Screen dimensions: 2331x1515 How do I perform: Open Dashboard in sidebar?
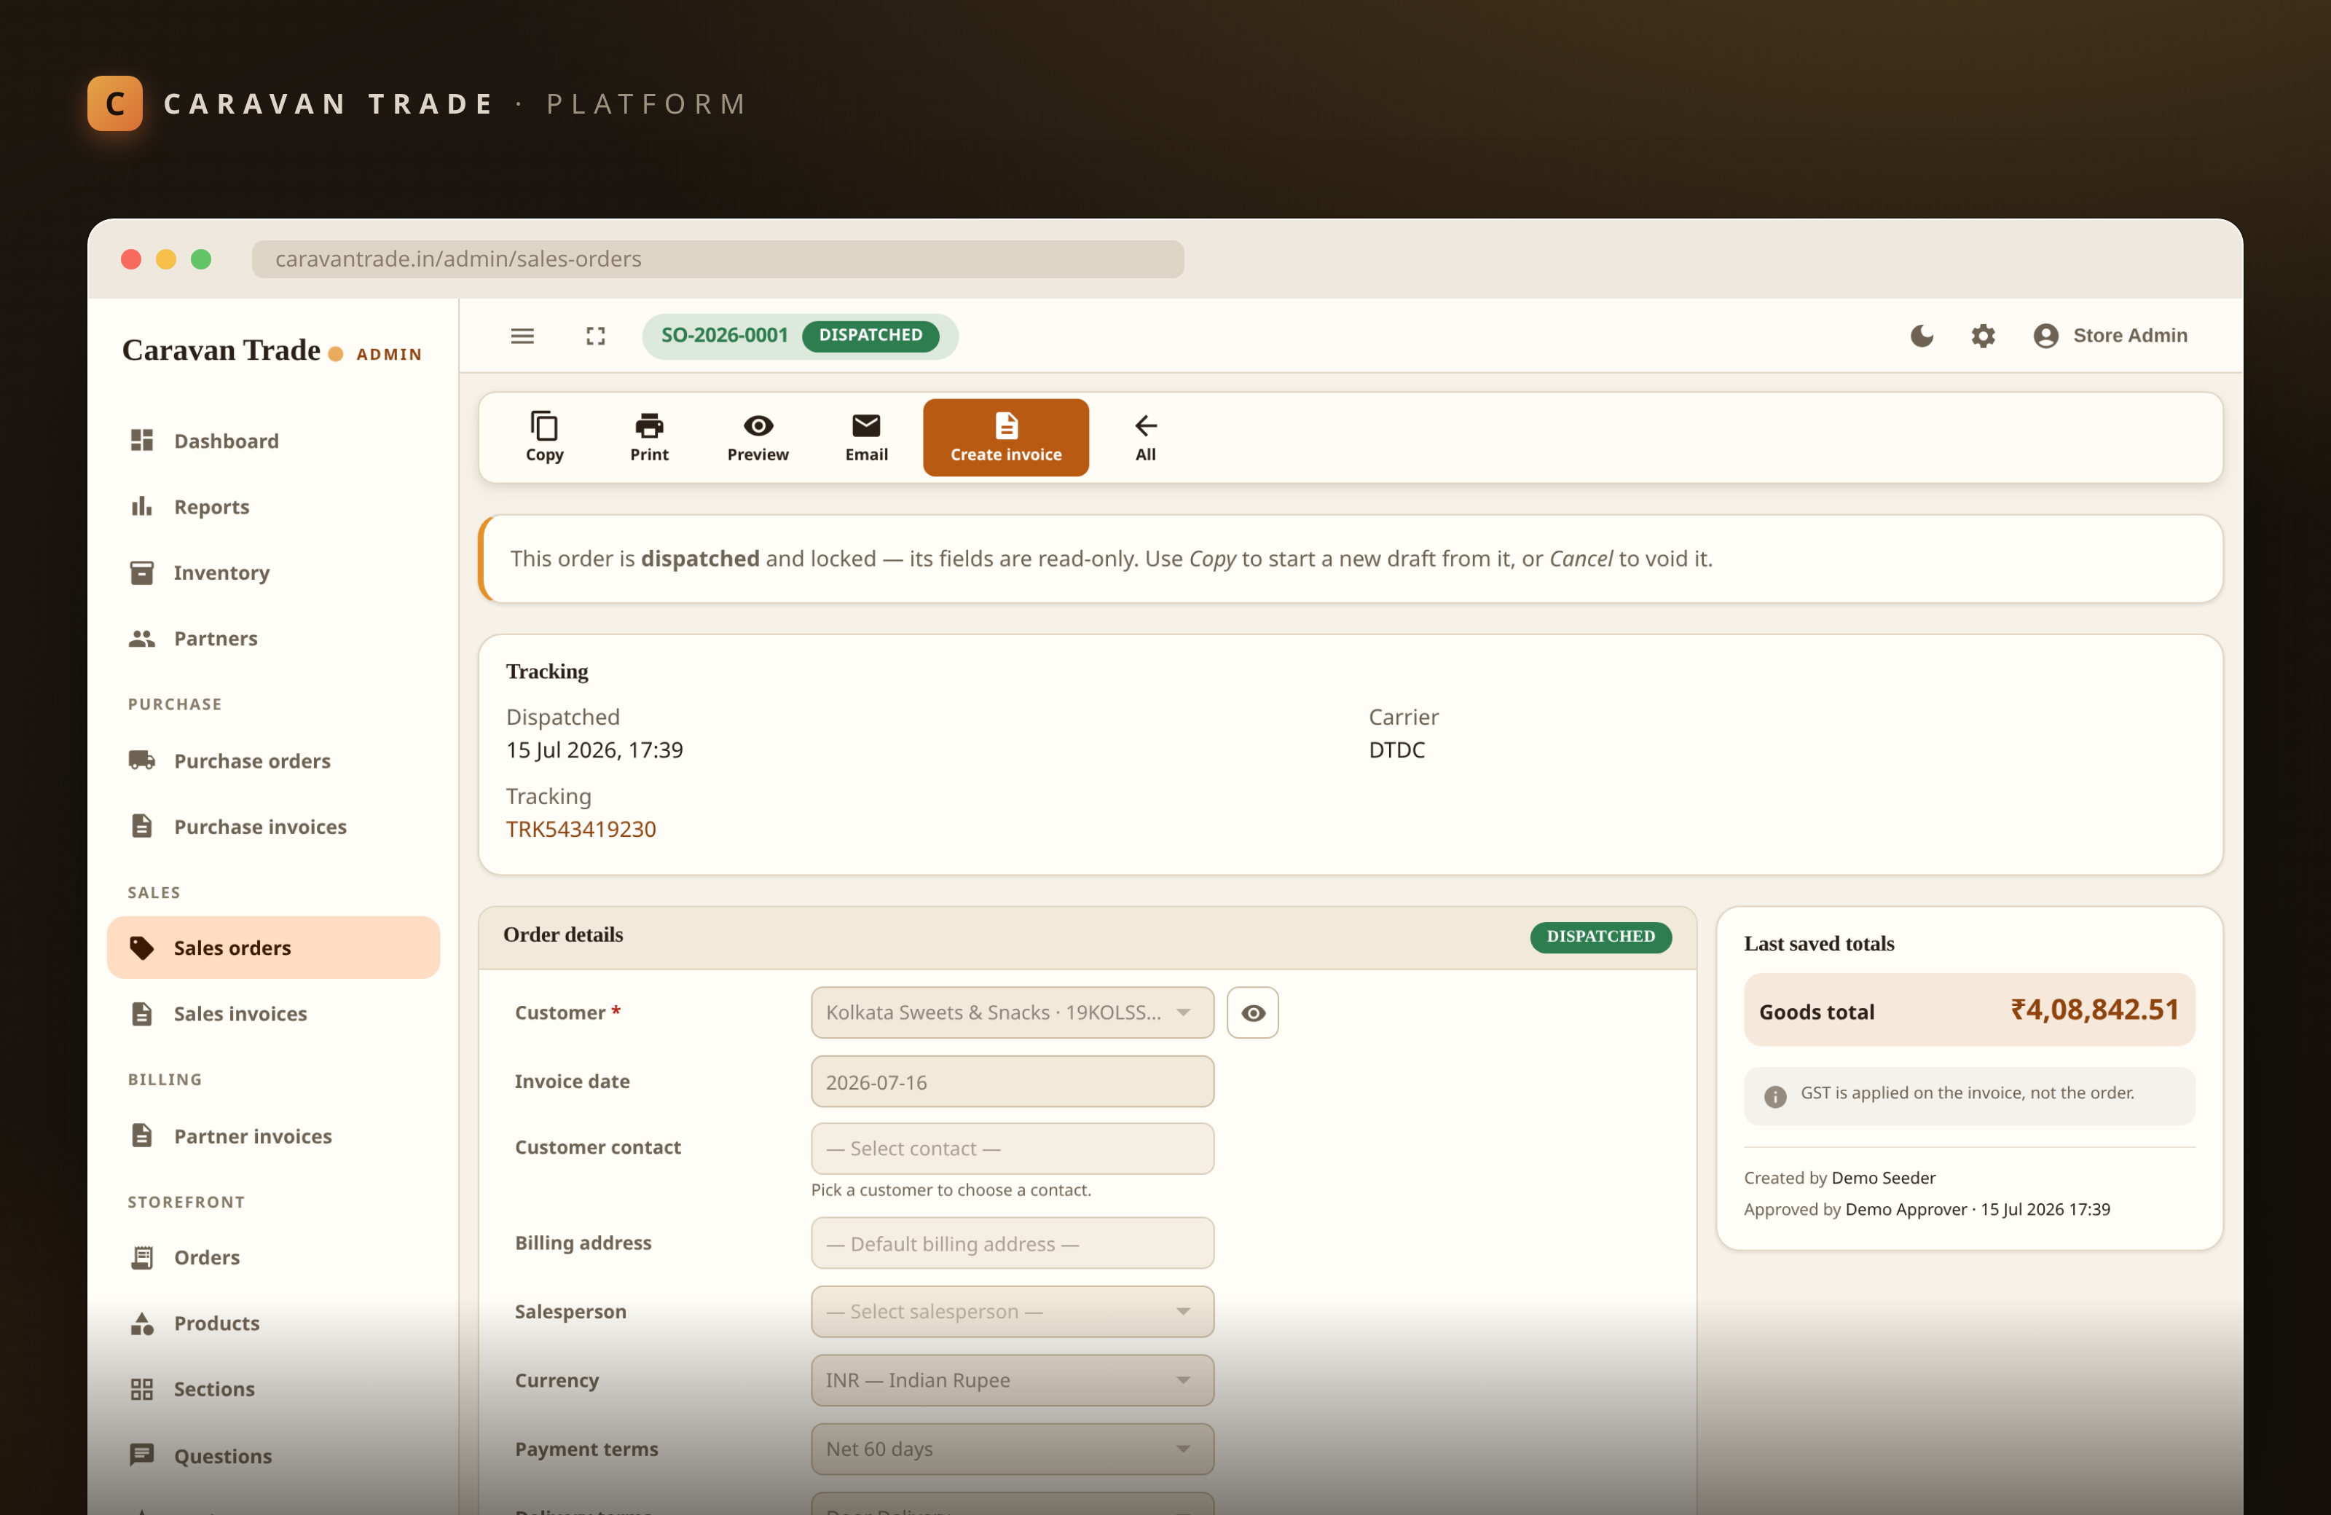point(273,441)
